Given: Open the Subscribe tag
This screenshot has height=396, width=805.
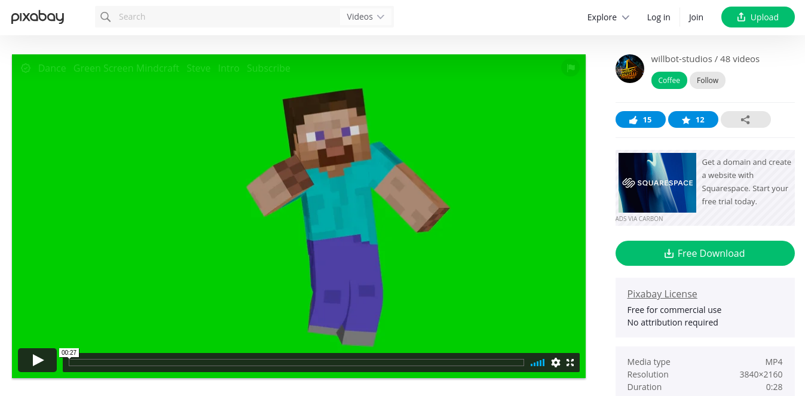Looking at the screenshot, I should 268,68.
